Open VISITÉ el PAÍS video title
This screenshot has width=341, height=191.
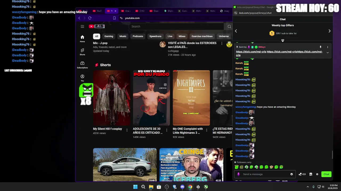pos(192,45)
